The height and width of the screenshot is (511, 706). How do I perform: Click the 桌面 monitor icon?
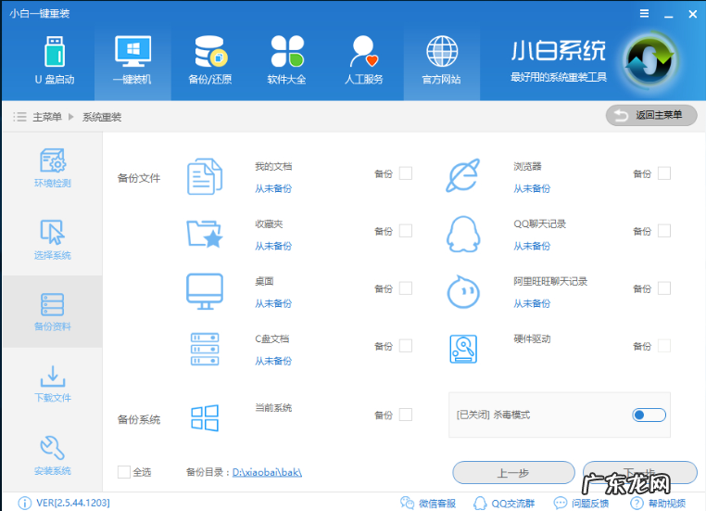[x=205, y=291]
